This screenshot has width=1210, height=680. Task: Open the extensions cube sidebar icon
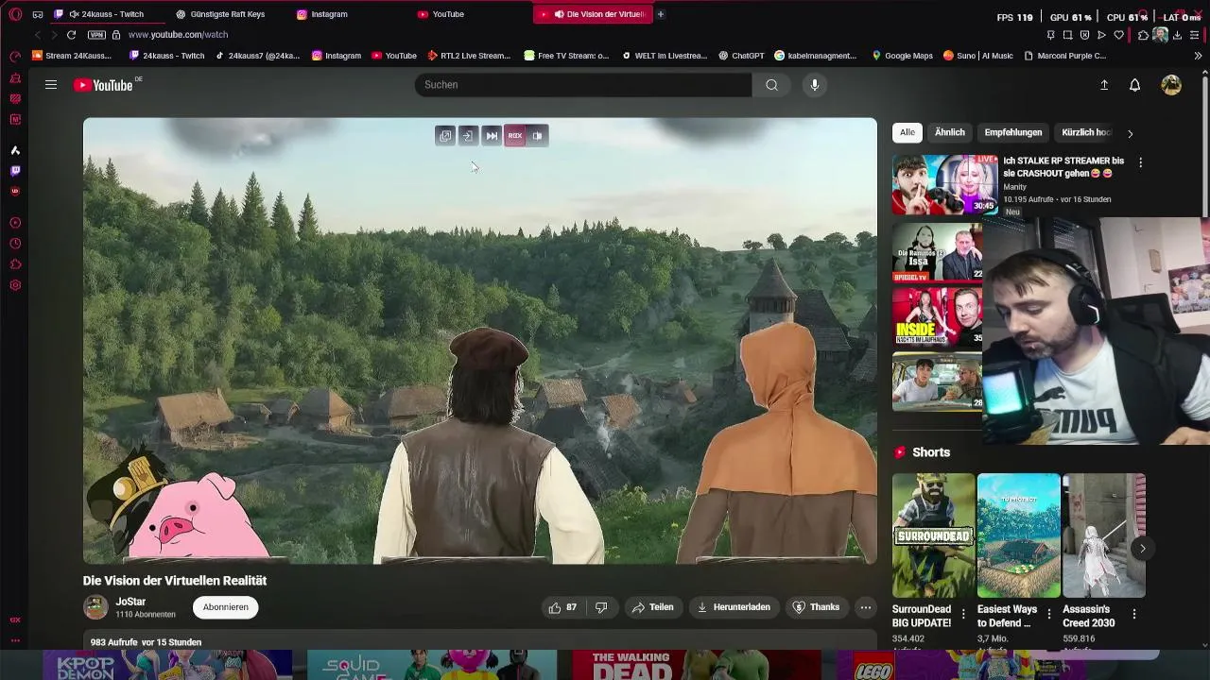pyautogui.click(x=15, y=264)
